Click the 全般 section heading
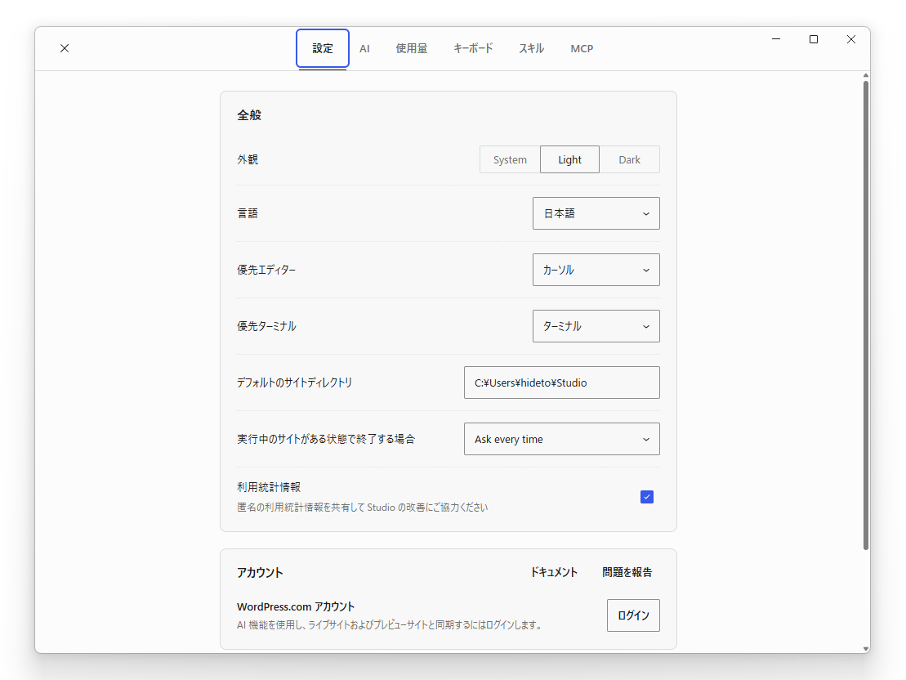This screenshot has width=906, height=680. [249, 115]
